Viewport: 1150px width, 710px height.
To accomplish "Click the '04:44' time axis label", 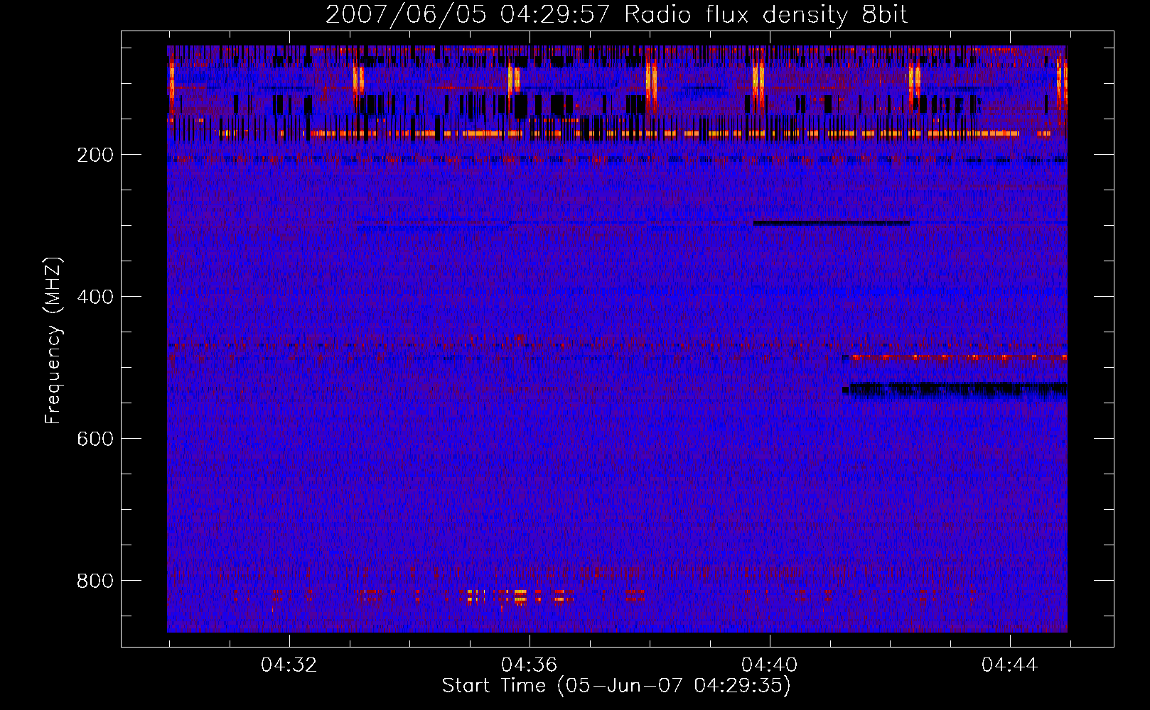I will tap(1010, 665).
